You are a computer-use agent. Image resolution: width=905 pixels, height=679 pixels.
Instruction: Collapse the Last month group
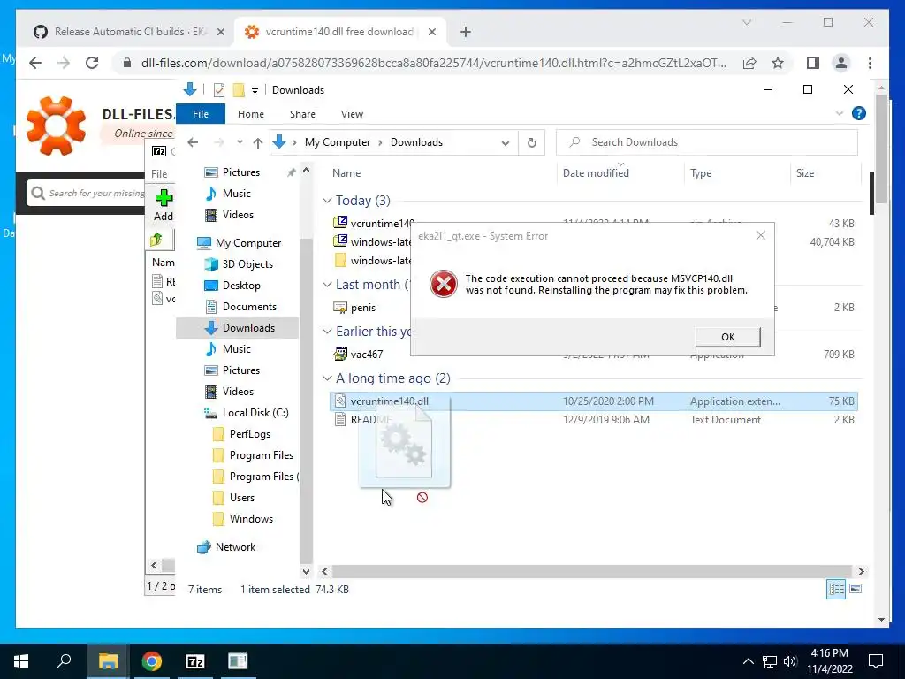327,285
